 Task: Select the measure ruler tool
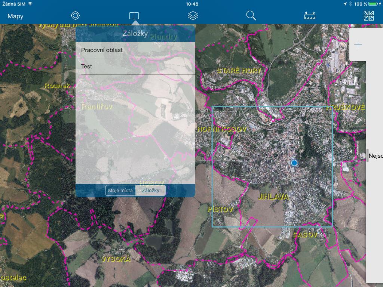tap(310, 16)
